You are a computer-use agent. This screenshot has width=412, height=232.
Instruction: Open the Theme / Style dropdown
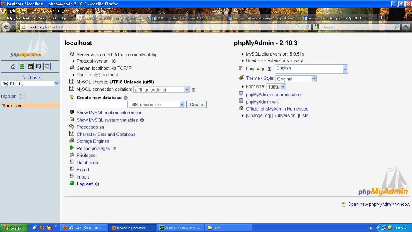[x=296, y=79]
